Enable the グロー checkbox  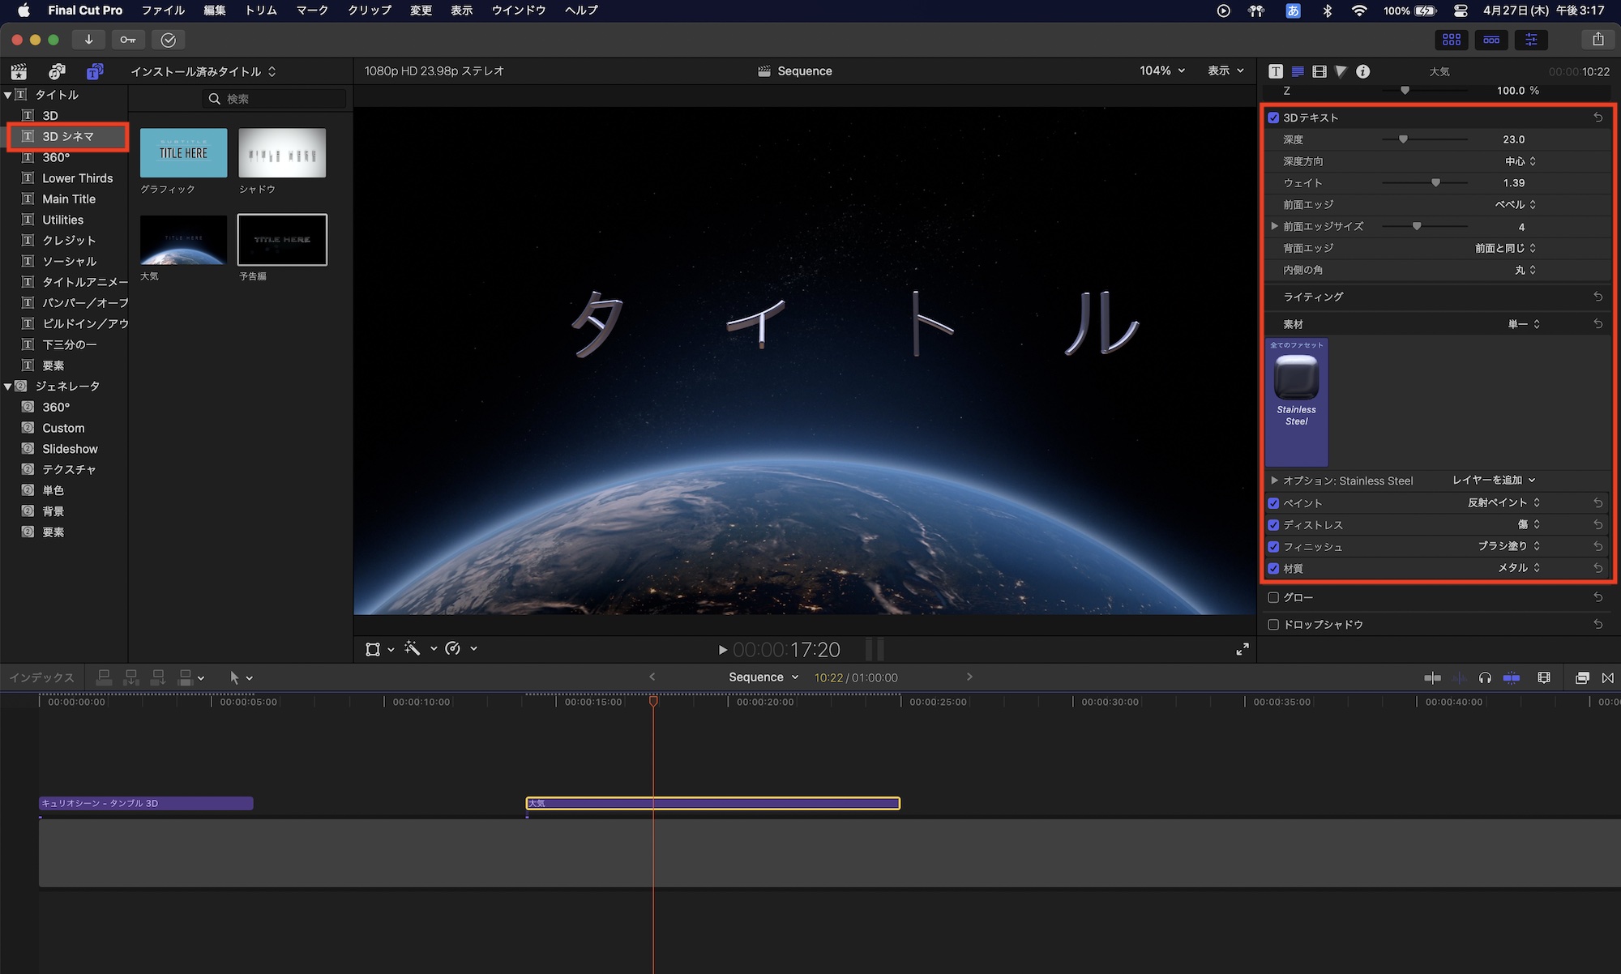click(x=1273, y=597)
